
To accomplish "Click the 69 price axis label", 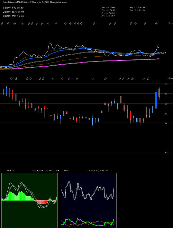I will (x=166, y=104).
